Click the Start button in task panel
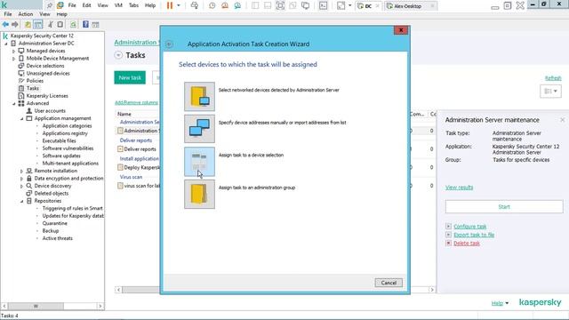Viewport: 569px width, 320px height. (x=504, y=206)
